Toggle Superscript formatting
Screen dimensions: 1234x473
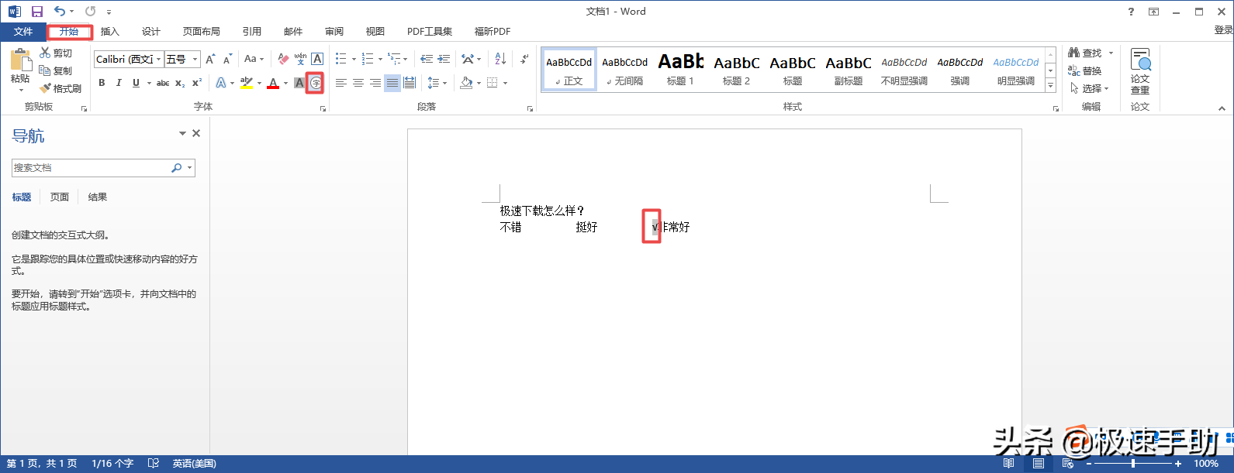click(x=197, y=83)
